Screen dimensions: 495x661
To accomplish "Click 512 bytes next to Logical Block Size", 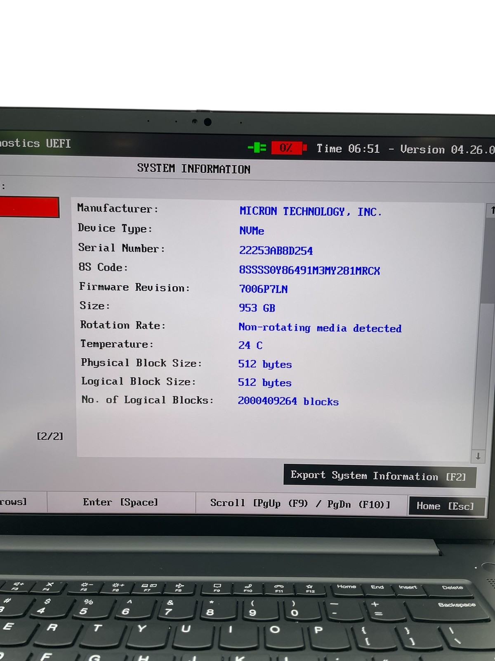I will point(264,383).
